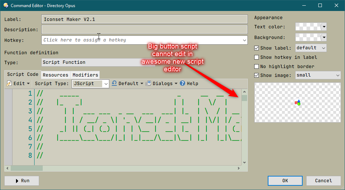Image resolution: width=345 pixels, height=190 pixels.
Task: Toggle the Show image checkbox
Action: pyautogui.click(x=257, y=76)
